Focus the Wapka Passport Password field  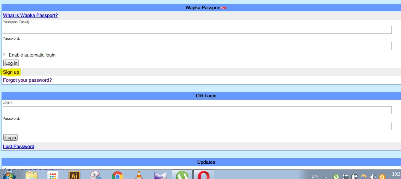coord(197,46)
